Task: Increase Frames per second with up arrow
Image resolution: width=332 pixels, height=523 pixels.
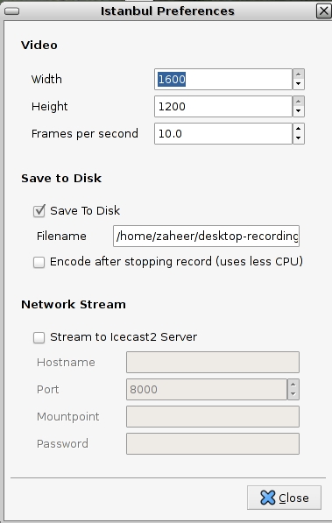Action: [299, 129]
